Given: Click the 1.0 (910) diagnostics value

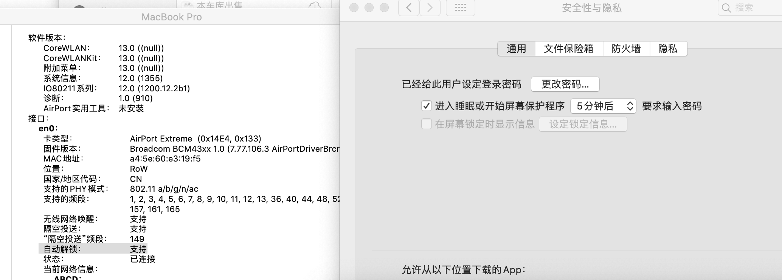Looking at the screenshot, I should point(135,98).
